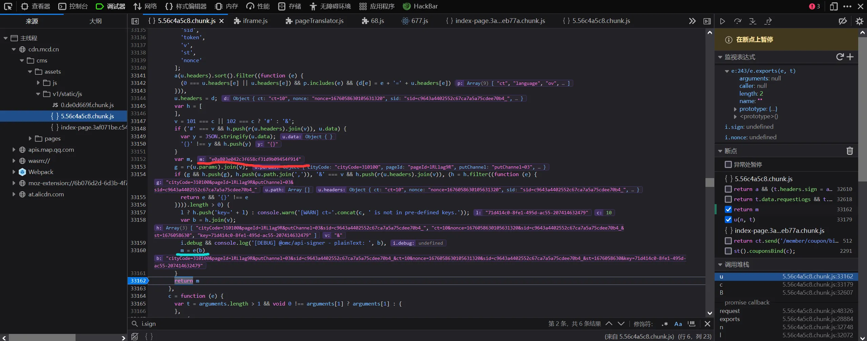Enable the couponsBind breakpoint at line 2291
867x341 pixels.
728,251
